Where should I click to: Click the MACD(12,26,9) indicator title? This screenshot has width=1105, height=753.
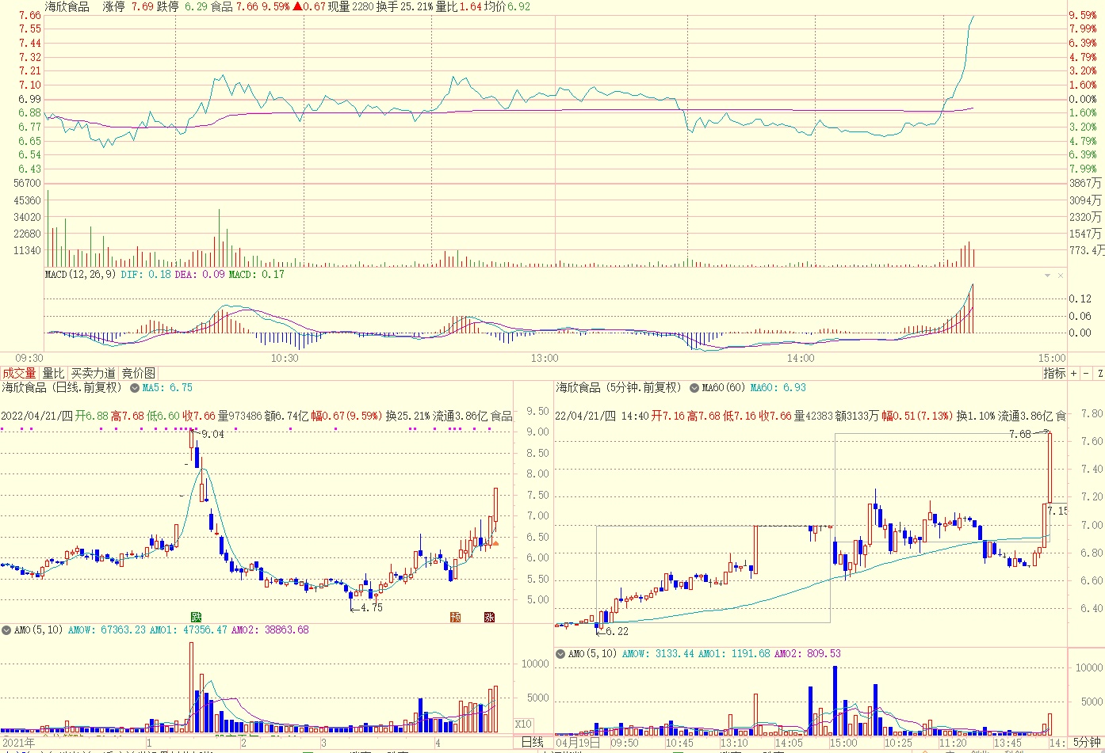point(81,275)
